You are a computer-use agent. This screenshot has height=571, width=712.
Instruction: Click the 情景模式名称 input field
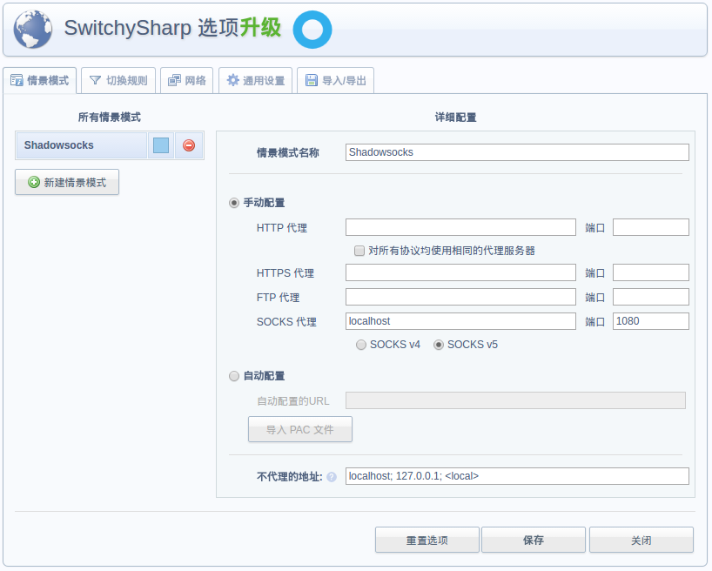pos(517,152)
